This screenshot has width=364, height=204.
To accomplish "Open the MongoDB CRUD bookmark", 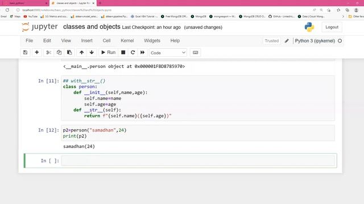I will [252, 16].
